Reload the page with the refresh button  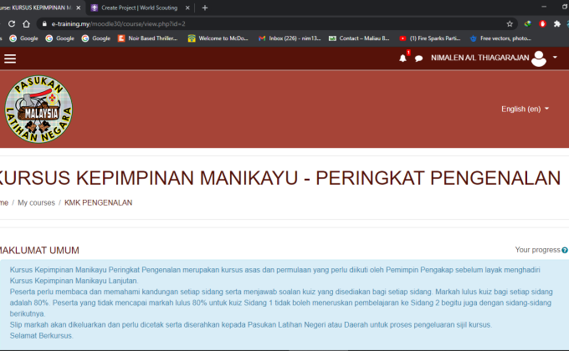tap(12, 24)
